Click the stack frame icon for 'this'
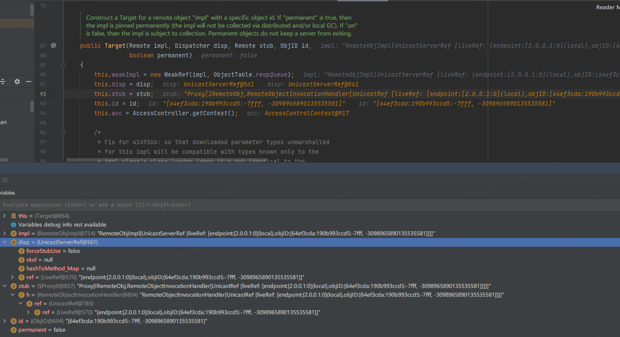The image size is (620, 337). point(13,216)
